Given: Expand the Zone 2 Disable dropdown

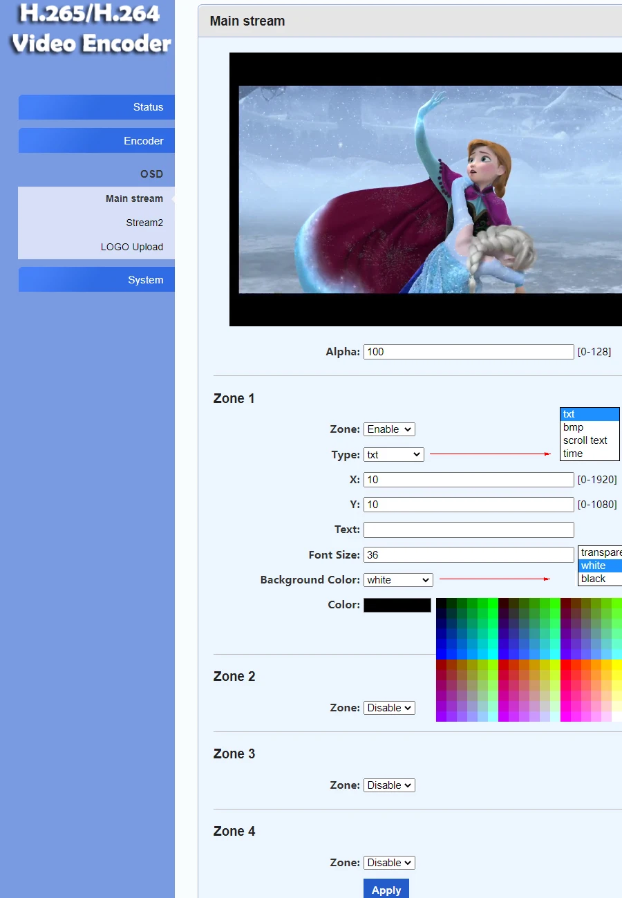Looking at the screenshot, I should click(389, 708).
